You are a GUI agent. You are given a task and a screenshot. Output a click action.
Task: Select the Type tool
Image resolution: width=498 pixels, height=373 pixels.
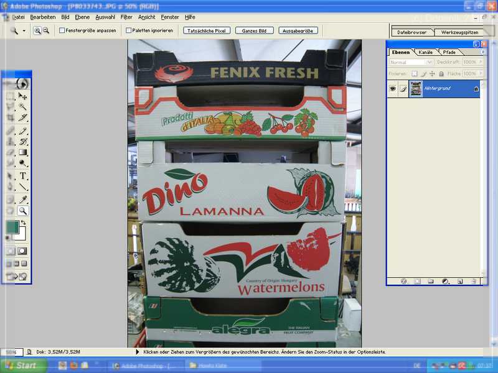pyautogui.click(x=22, y=176)
